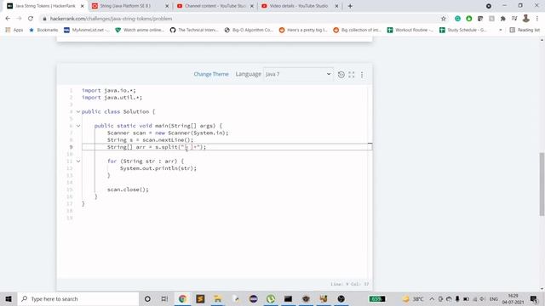The width and height of the screenshot is (545, 306).
Task: Open a new browser tab
Action: point(350,6)
